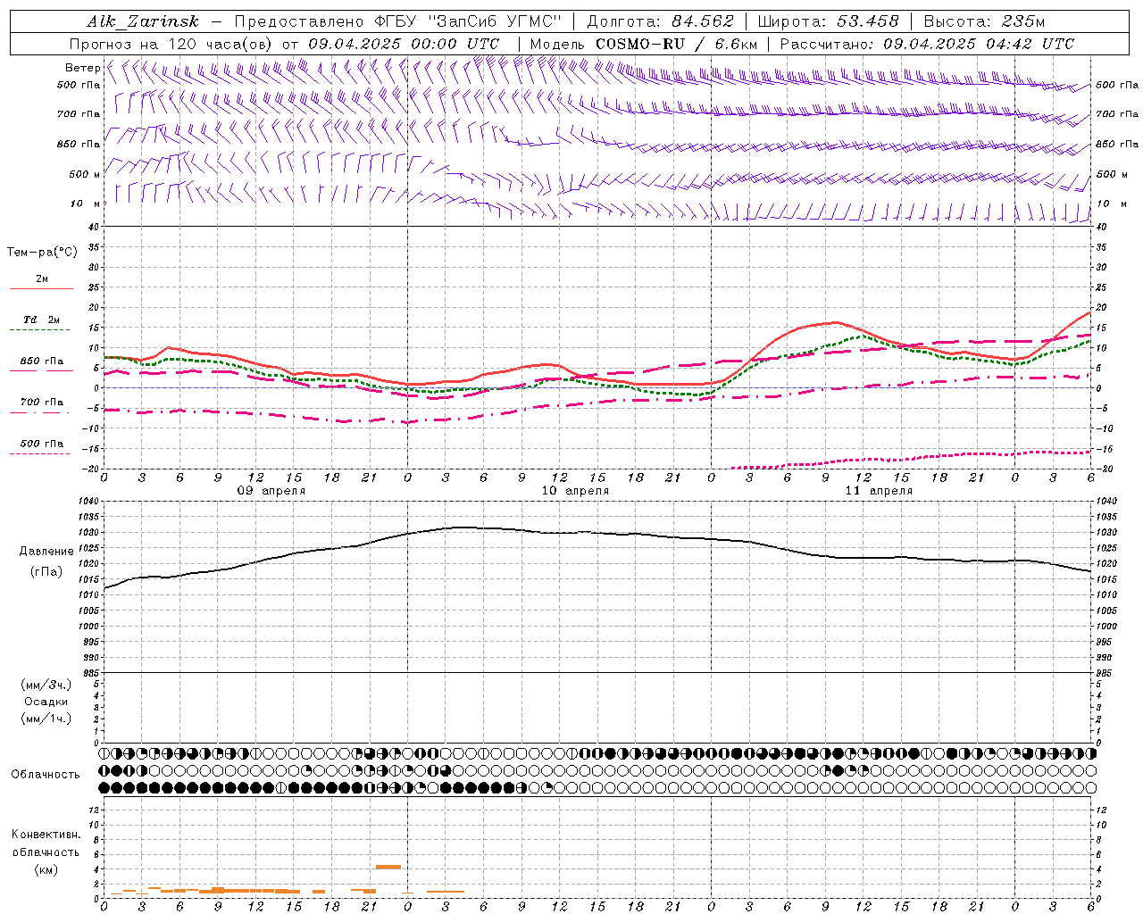
Task: Click the line sample under the '2м' legend
Action: click(x=41, y=289)
